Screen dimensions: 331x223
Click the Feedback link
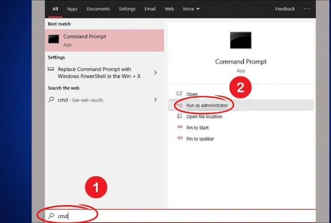[x=285, y=9]
